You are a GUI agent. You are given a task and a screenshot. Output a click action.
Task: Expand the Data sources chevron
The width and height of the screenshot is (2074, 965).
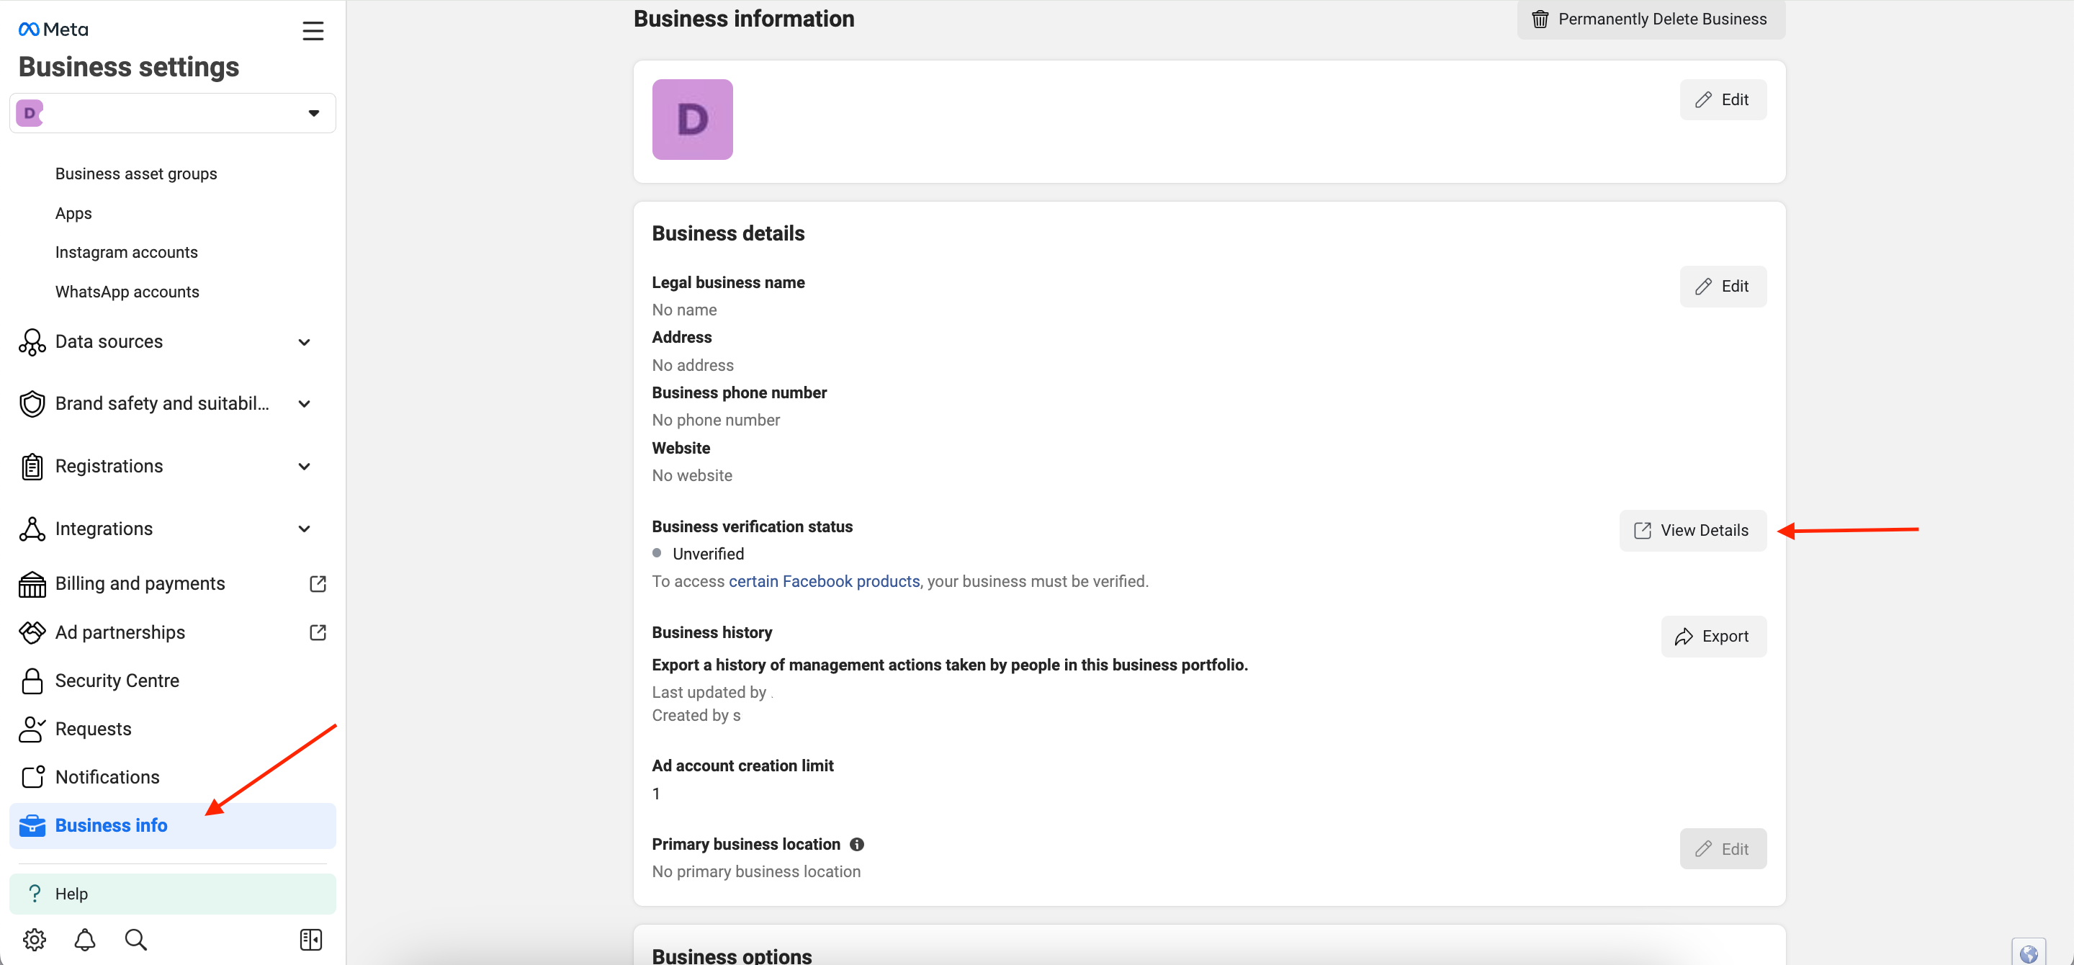(305, 342)
